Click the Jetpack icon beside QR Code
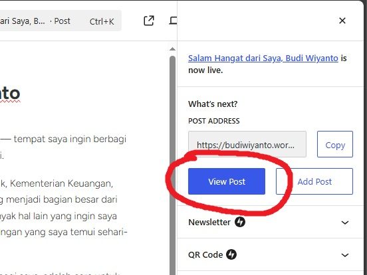367x275 pixels. click(231, 254)
